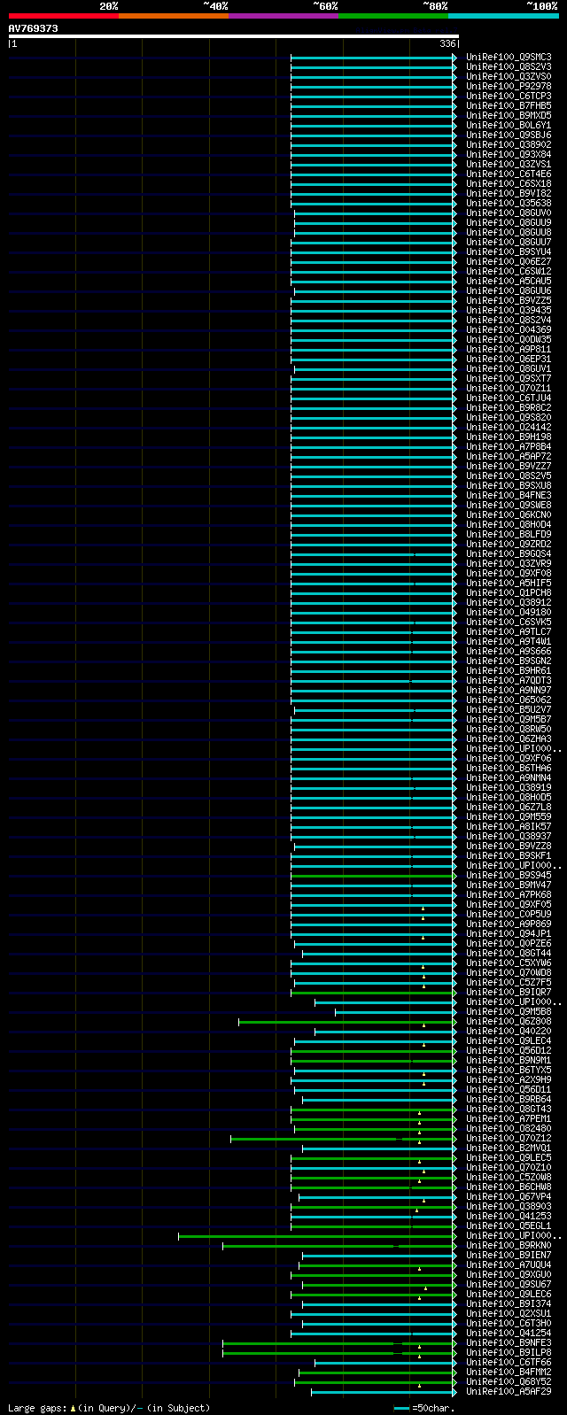This screenshot has height=1415, width=567.
Task: Click the green ~80% identity legend segment
Action: click(393, 16)
